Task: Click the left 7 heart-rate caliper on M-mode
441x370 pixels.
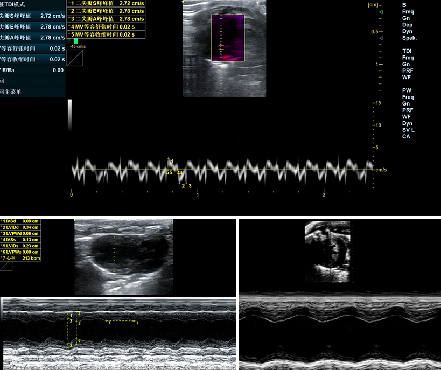Action: pyautogui.click(x=109, y=323)
